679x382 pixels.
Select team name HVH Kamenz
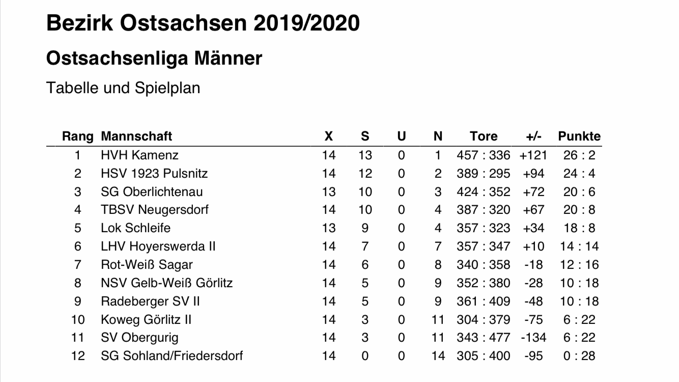click(x=139, y=155)
